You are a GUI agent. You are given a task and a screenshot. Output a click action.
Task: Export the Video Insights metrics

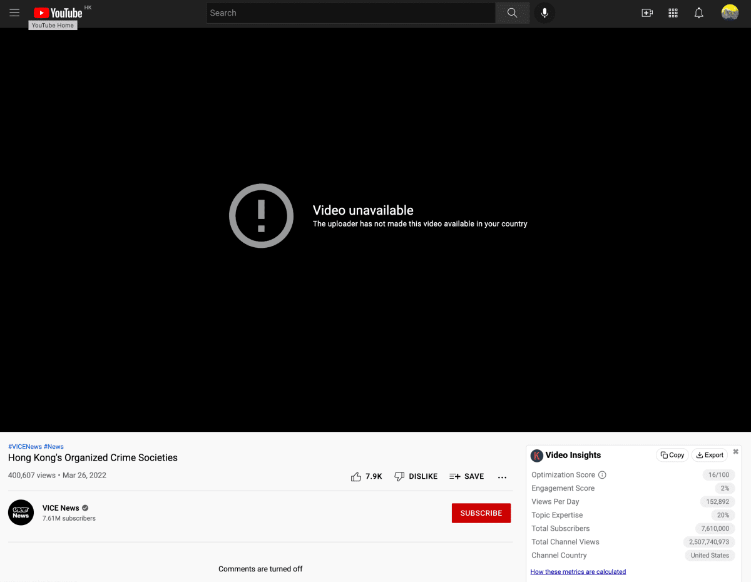(710, 455)
